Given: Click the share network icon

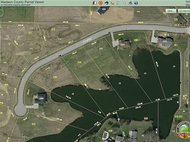Looking at the screenshot, I should [x=124, y=3].
